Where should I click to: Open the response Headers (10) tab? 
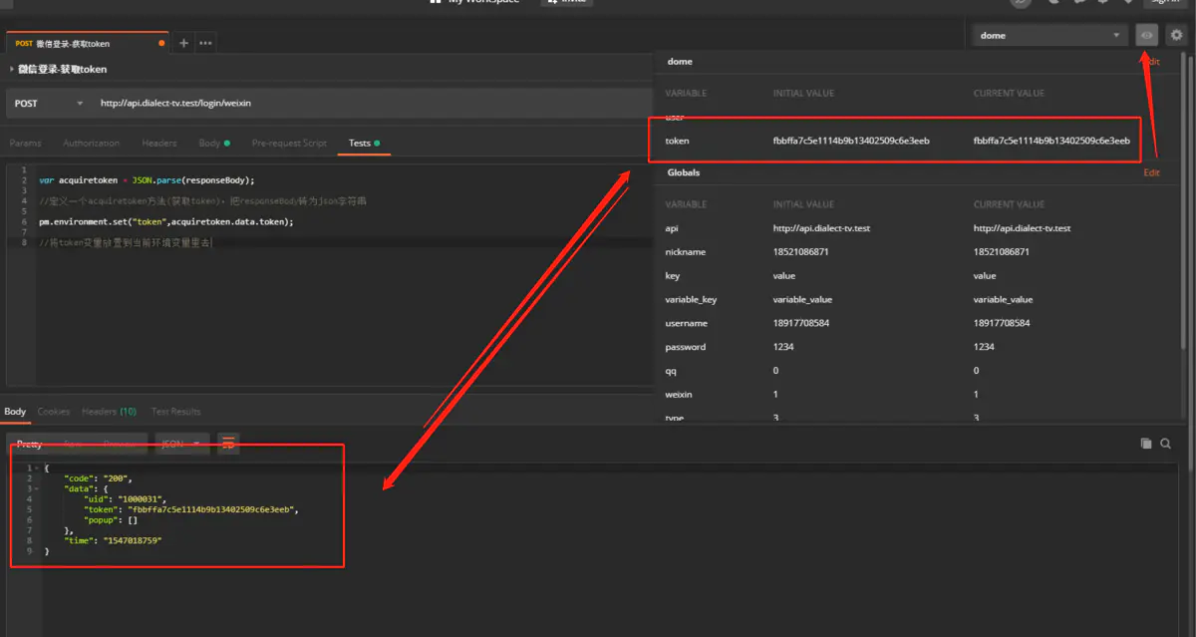pyautogui.click(x=109, y=412)
